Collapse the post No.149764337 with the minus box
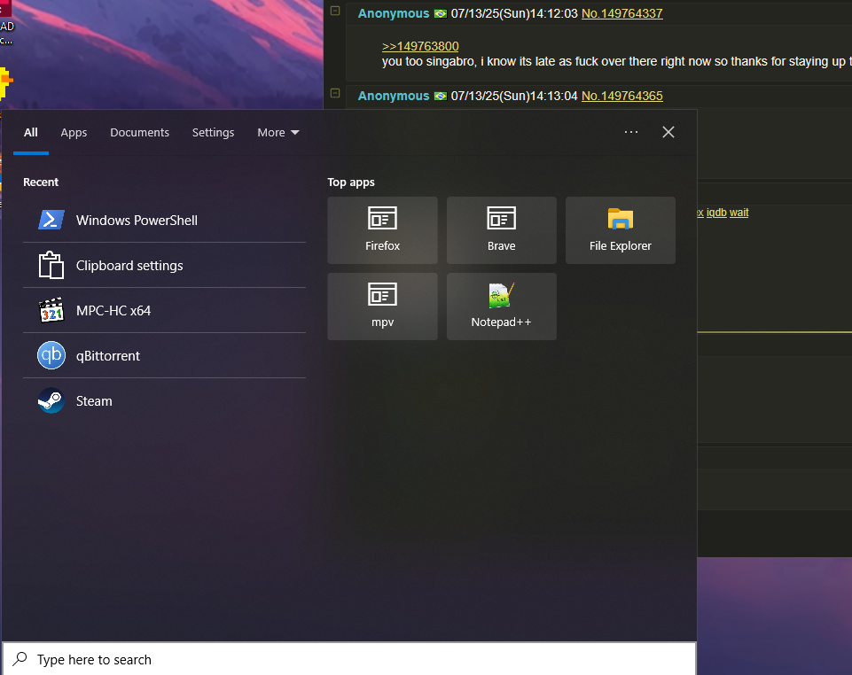 [335, 11]
